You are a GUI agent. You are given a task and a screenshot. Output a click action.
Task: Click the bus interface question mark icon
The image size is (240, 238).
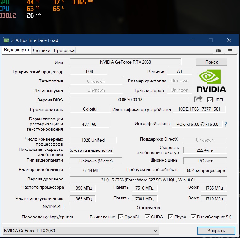click(x=226, y=124)
